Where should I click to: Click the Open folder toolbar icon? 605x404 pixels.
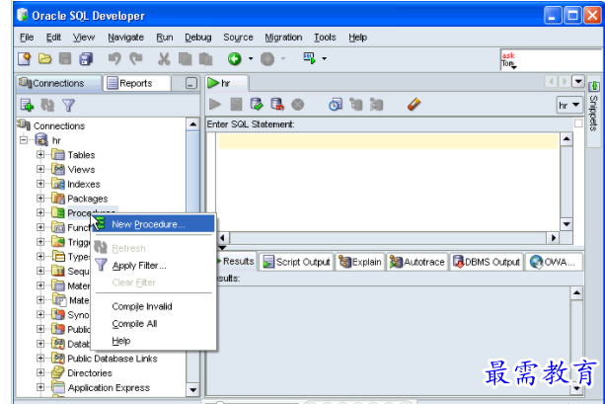tap(44, 58)
